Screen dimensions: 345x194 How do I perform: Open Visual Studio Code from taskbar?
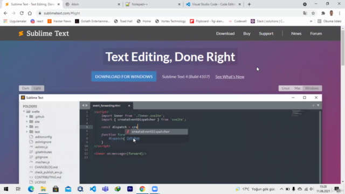tap(93, 189)
